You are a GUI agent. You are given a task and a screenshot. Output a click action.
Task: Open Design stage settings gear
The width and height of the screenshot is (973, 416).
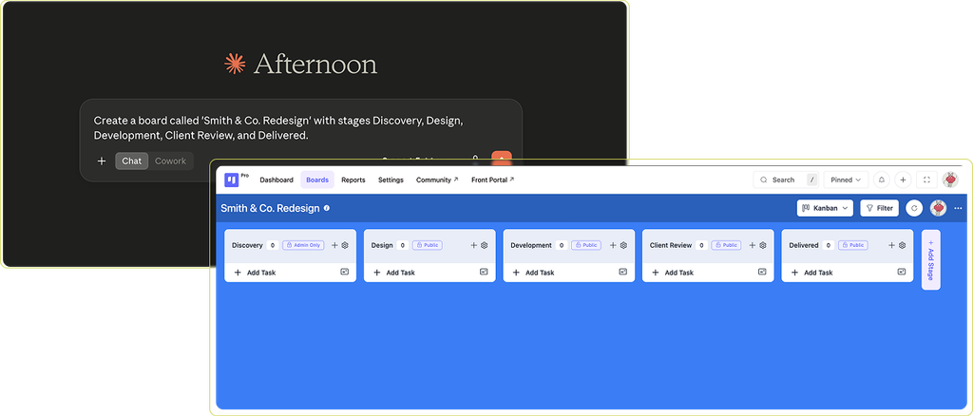coord(484,245)
